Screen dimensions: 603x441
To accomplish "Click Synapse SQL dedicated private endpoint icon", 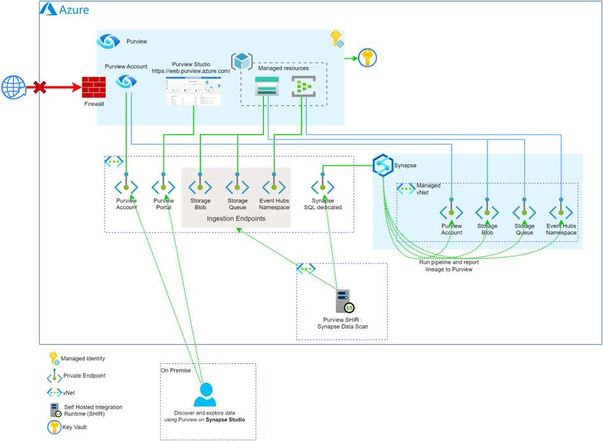I will point(322,188).
